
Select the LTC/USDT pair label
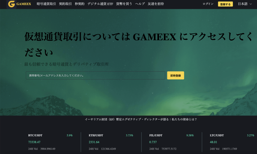[217, 135]
